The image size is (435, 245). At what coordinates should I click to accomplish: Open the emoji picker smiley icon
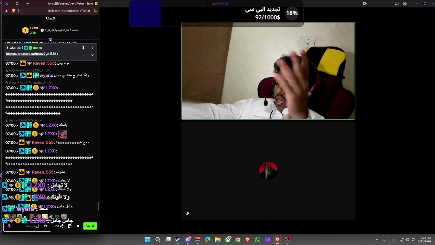45,226
